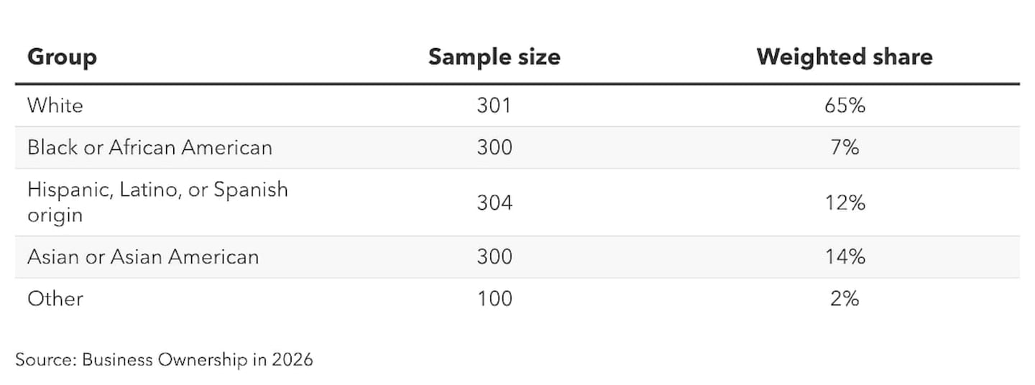Click the weighted share value 14%
Screen dimensions: 1035x385
pyautogui.click(x=845, y=257)
